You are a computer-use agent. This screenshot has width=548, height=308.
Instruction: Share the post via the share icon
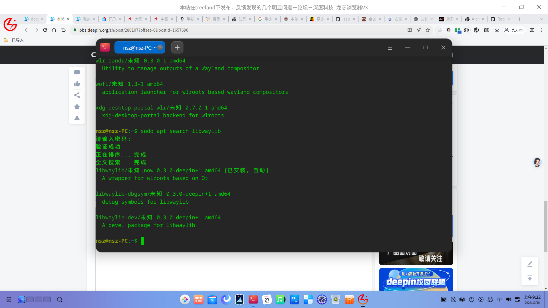click(77, 95)
